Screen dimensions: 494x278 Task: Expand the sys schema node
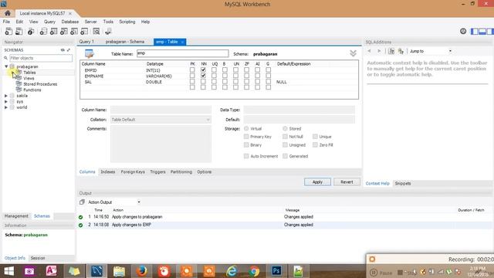click(6, 101)
